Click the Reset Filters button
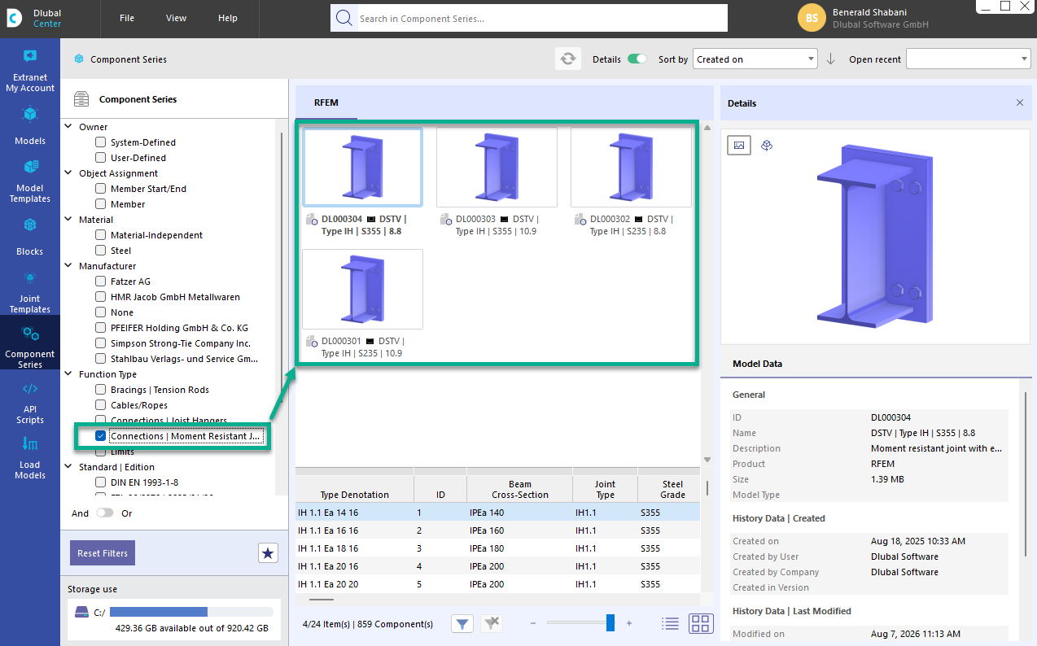Viewport: 1037px width, 646px height. click(x=103, y=553)
